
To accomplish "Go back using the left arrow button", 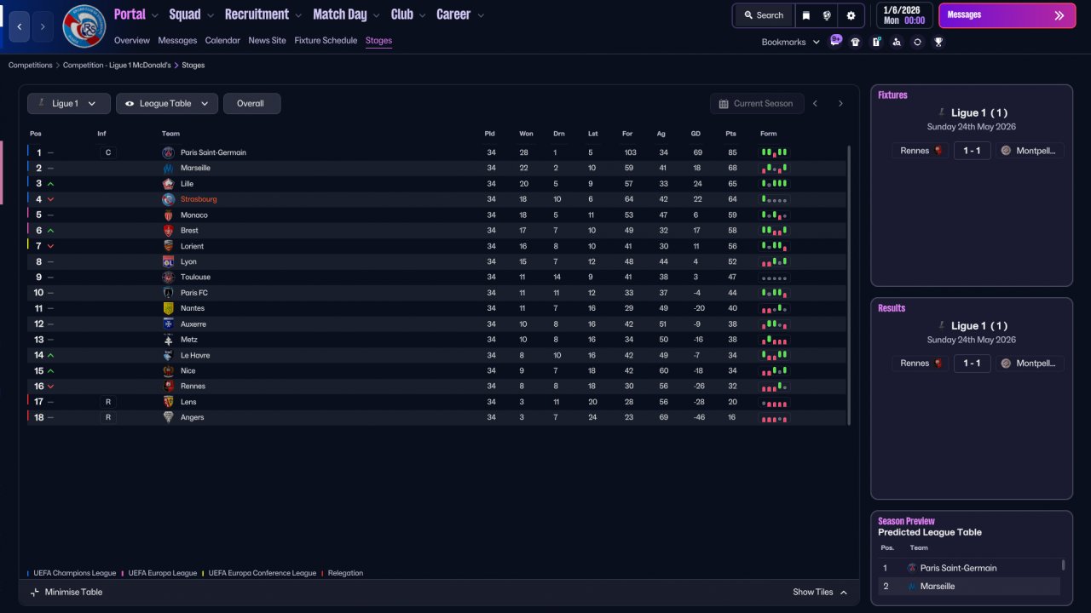I will [20, 26].
